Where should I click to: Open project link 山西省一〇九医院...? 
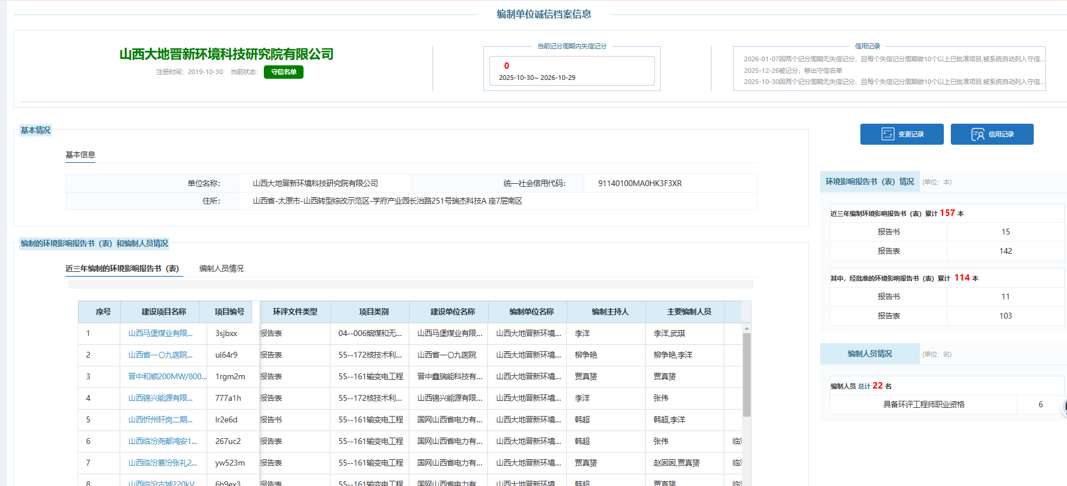pyautogui.click(x=161, y=355)
